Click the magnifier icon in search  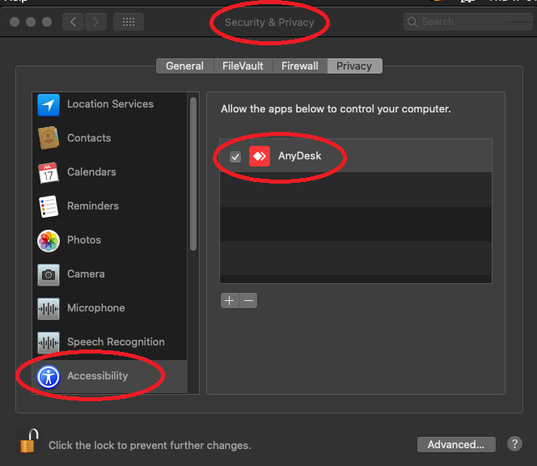(x=412, y=22)
